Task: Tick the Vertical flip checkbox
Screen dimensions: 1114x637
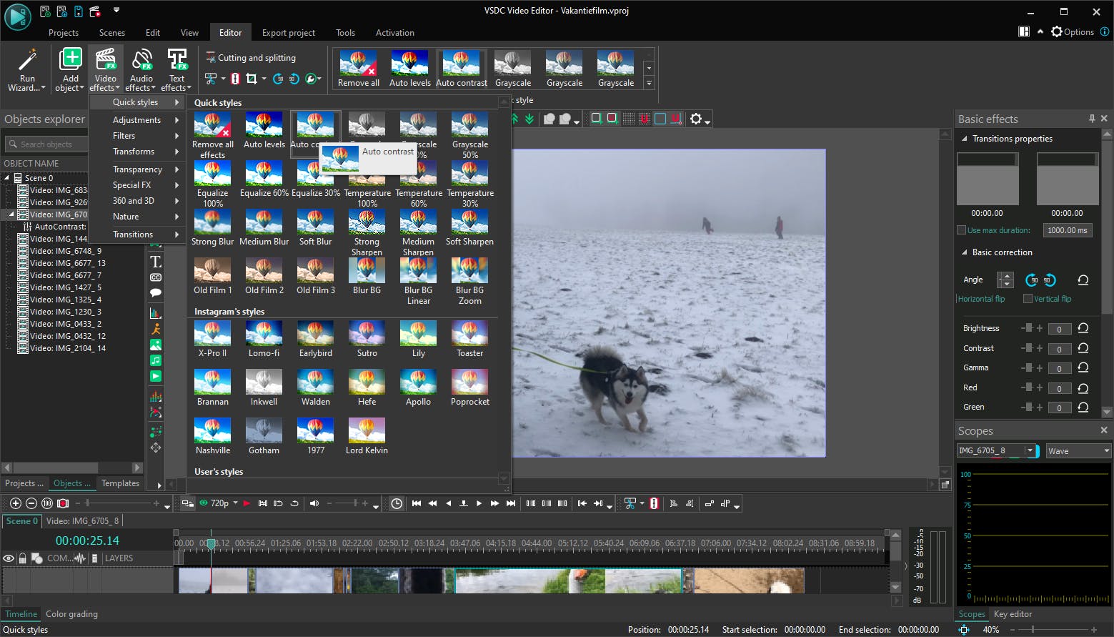Action: click(x=1028, y=299)
